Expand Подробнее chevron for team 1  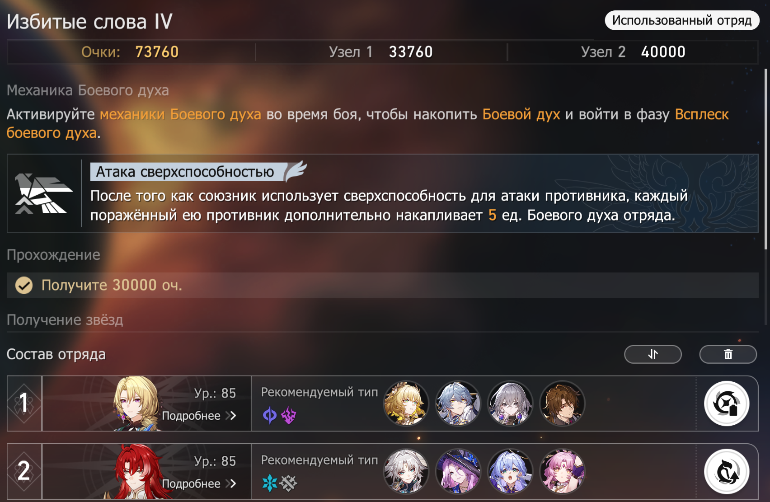click(231, 416)
